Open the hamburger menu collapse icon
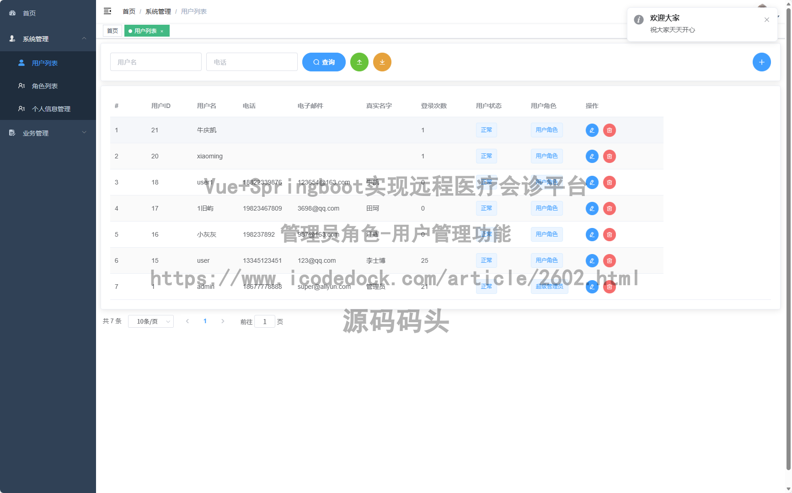This screenshot has width=792, height=493. (x=107, y=11)
